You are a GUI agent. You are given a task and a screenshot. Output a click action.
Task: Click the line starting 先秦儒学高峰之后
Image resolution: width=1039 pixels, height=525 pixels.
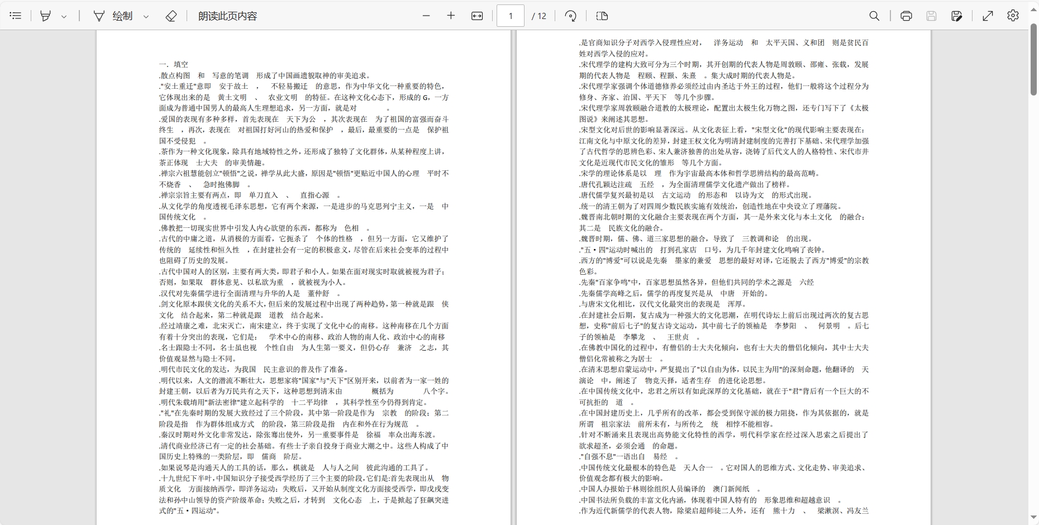(674, 293)
